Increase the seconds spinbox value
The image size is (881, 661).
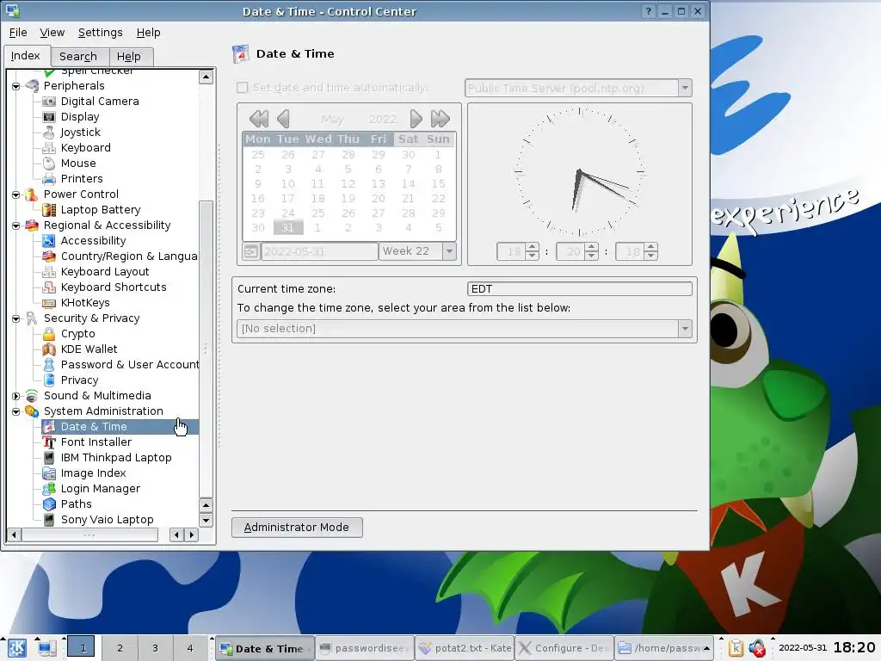tap(650, 247)
